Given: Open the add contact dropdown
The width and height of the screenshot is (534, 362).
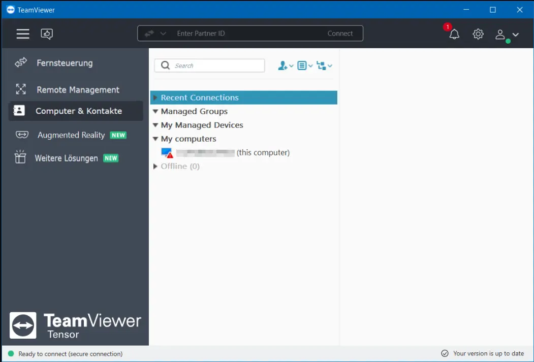Looking at the screenshot, I should click(x=286, y=65).
